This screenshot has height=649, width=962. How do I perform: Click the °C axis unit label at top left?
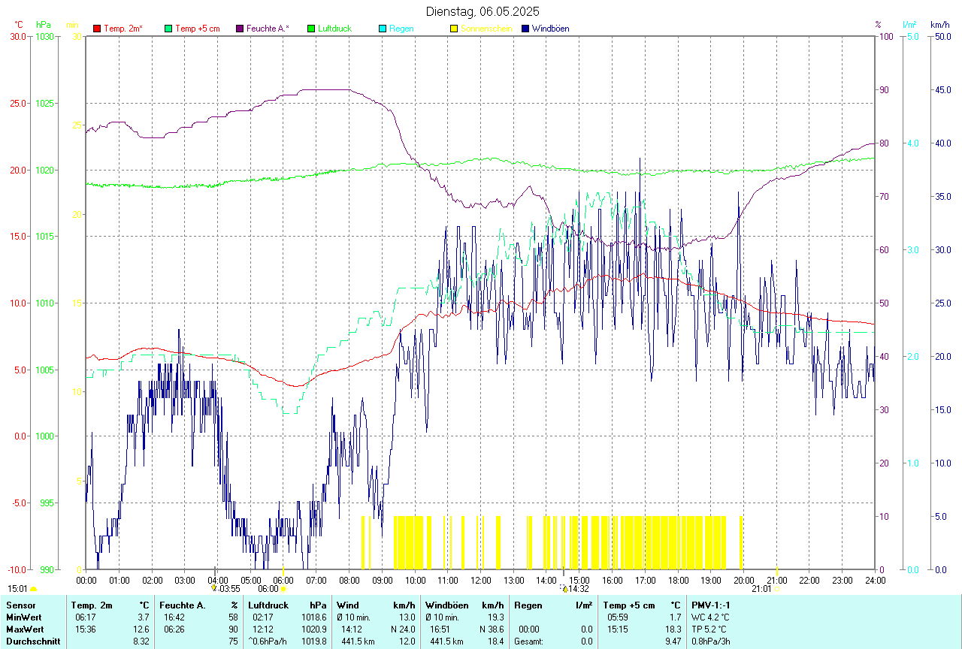click(19, 25)
